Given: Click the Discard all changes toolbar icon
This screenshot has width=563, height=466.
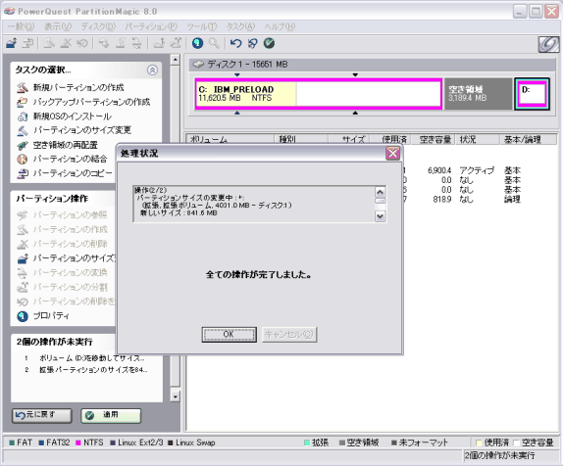Looking at the screenshot, I should (x=252, y=43).
